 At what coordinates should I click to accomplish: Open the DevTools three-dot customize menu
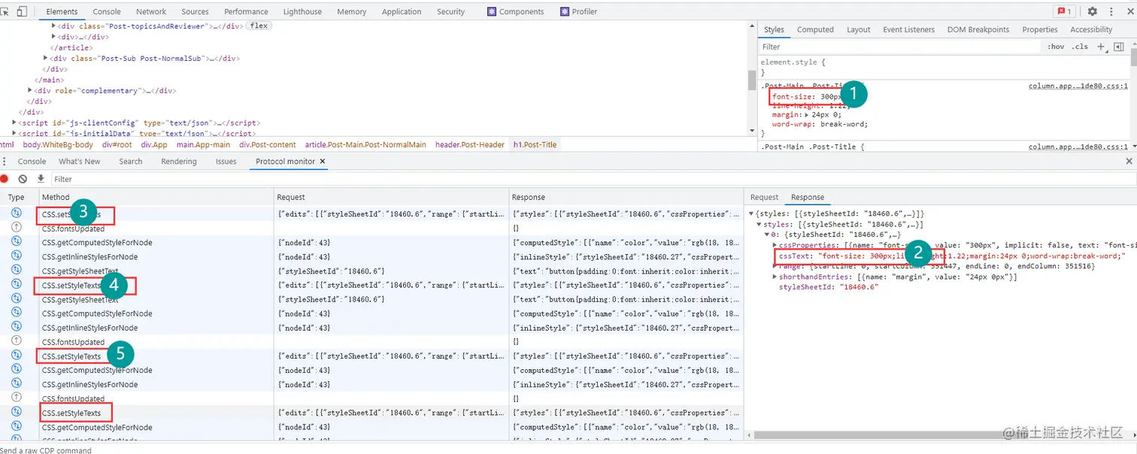(x=1110, y=11)
